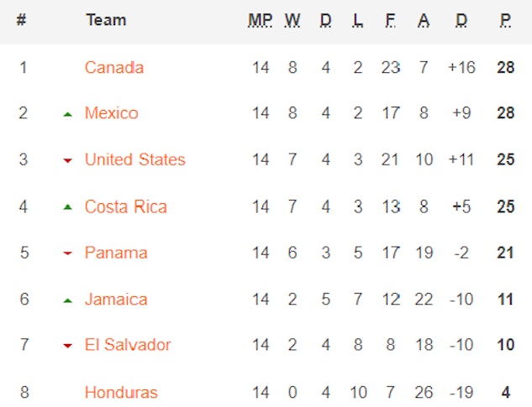
Task: Click the F goals-for column header
Action: point(390,20)
